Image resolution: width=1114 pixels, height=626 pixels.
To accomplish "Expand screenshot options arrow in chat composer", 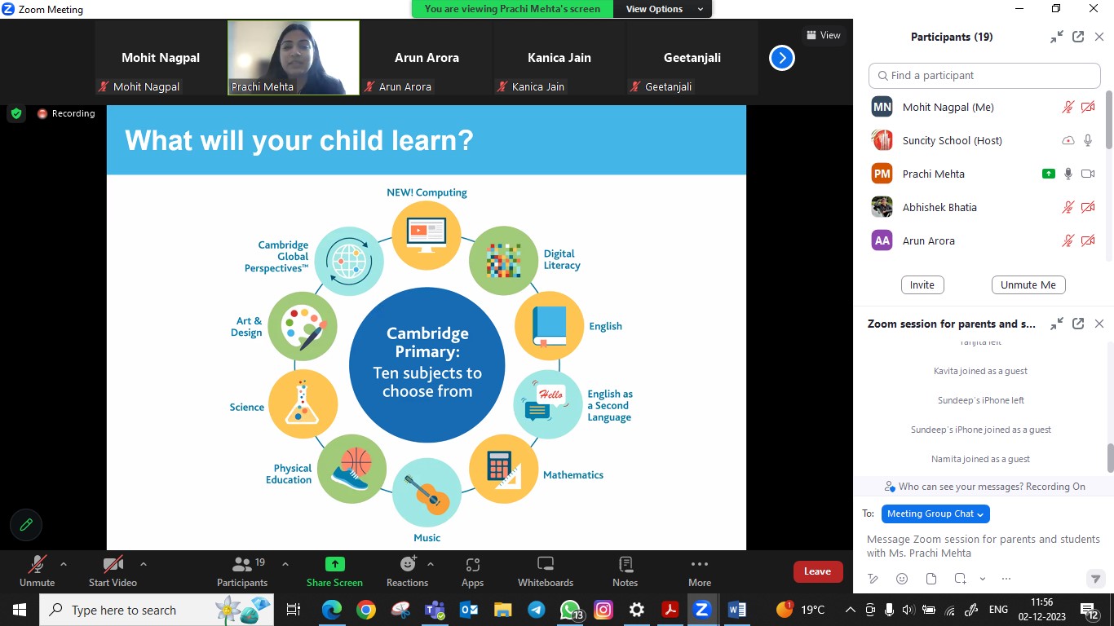I will [983, 579].
